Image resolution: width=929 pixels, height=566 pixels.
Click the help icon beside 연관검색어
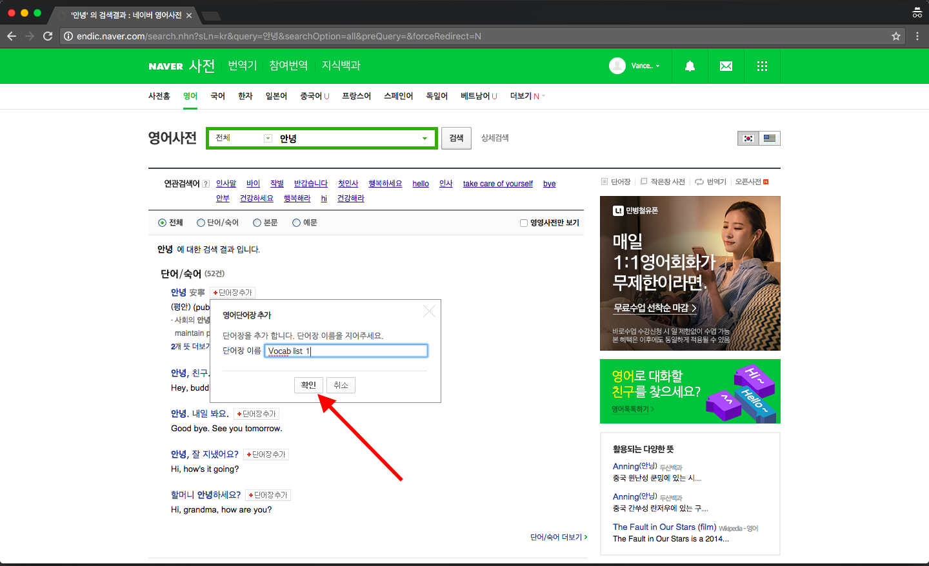(x=206, y=184)
